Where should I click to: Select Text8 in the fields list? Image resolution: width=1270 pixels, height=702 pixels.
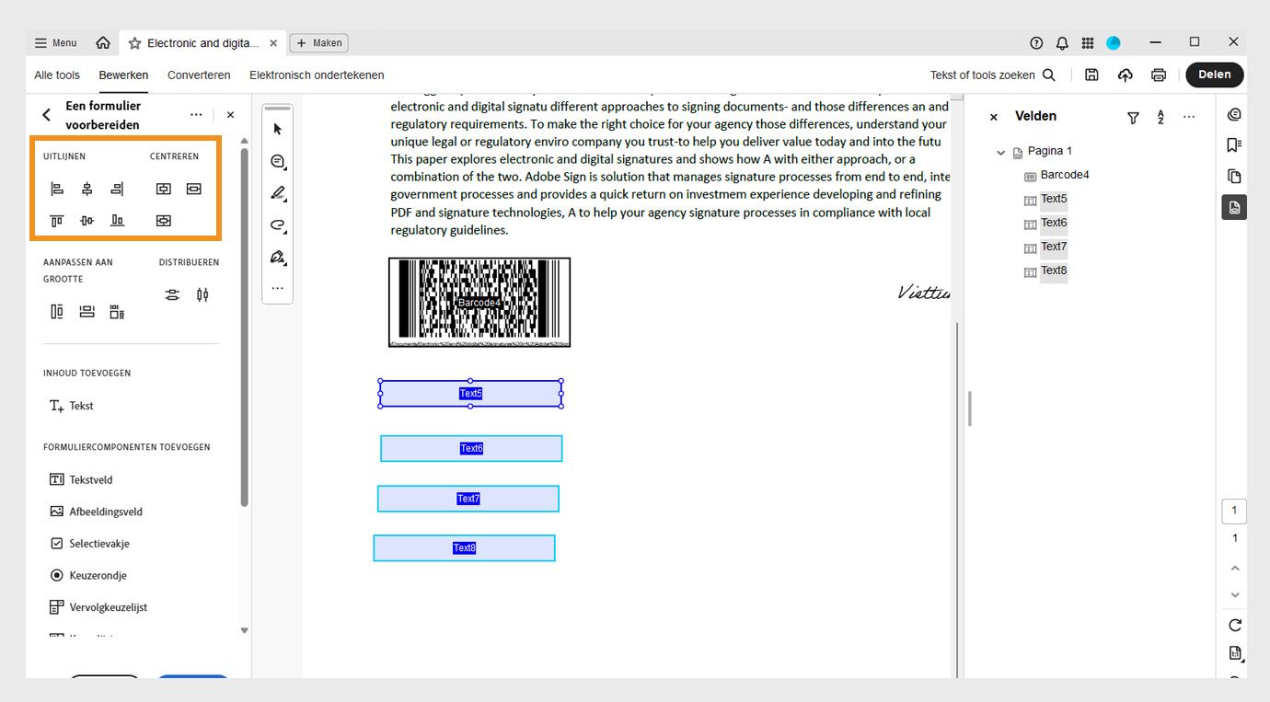(x=1054, y=270)
